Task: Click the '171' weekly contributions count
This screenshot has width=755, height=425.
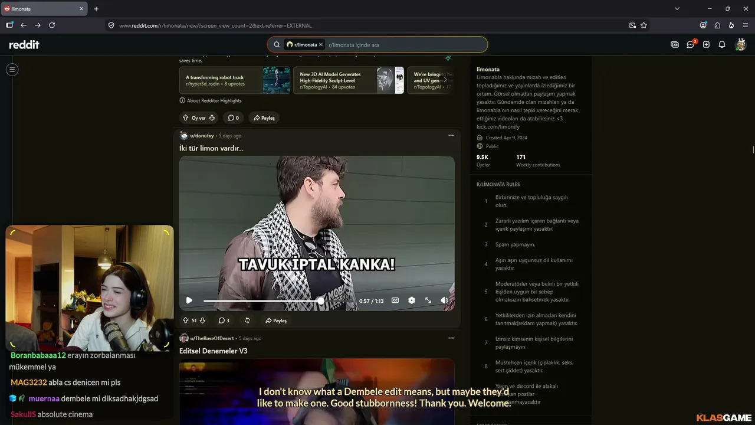Action: [521, 157]
